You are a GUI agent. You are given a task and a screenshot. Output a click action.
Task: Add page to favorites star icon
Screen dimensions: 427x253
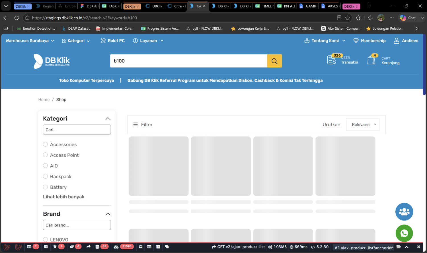348,18
